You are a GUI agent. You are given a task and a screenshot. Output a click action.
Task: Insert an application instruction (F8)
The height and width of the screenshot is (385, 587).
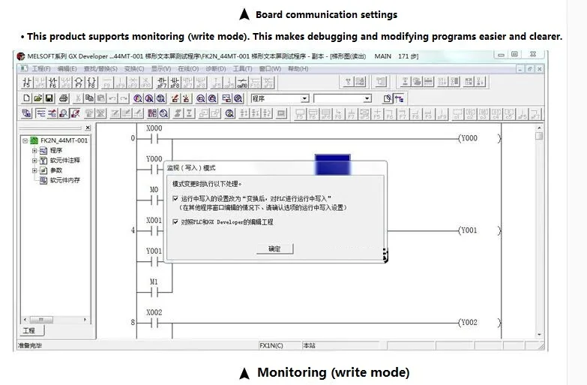pyautogui.click(x=91, y=83)
